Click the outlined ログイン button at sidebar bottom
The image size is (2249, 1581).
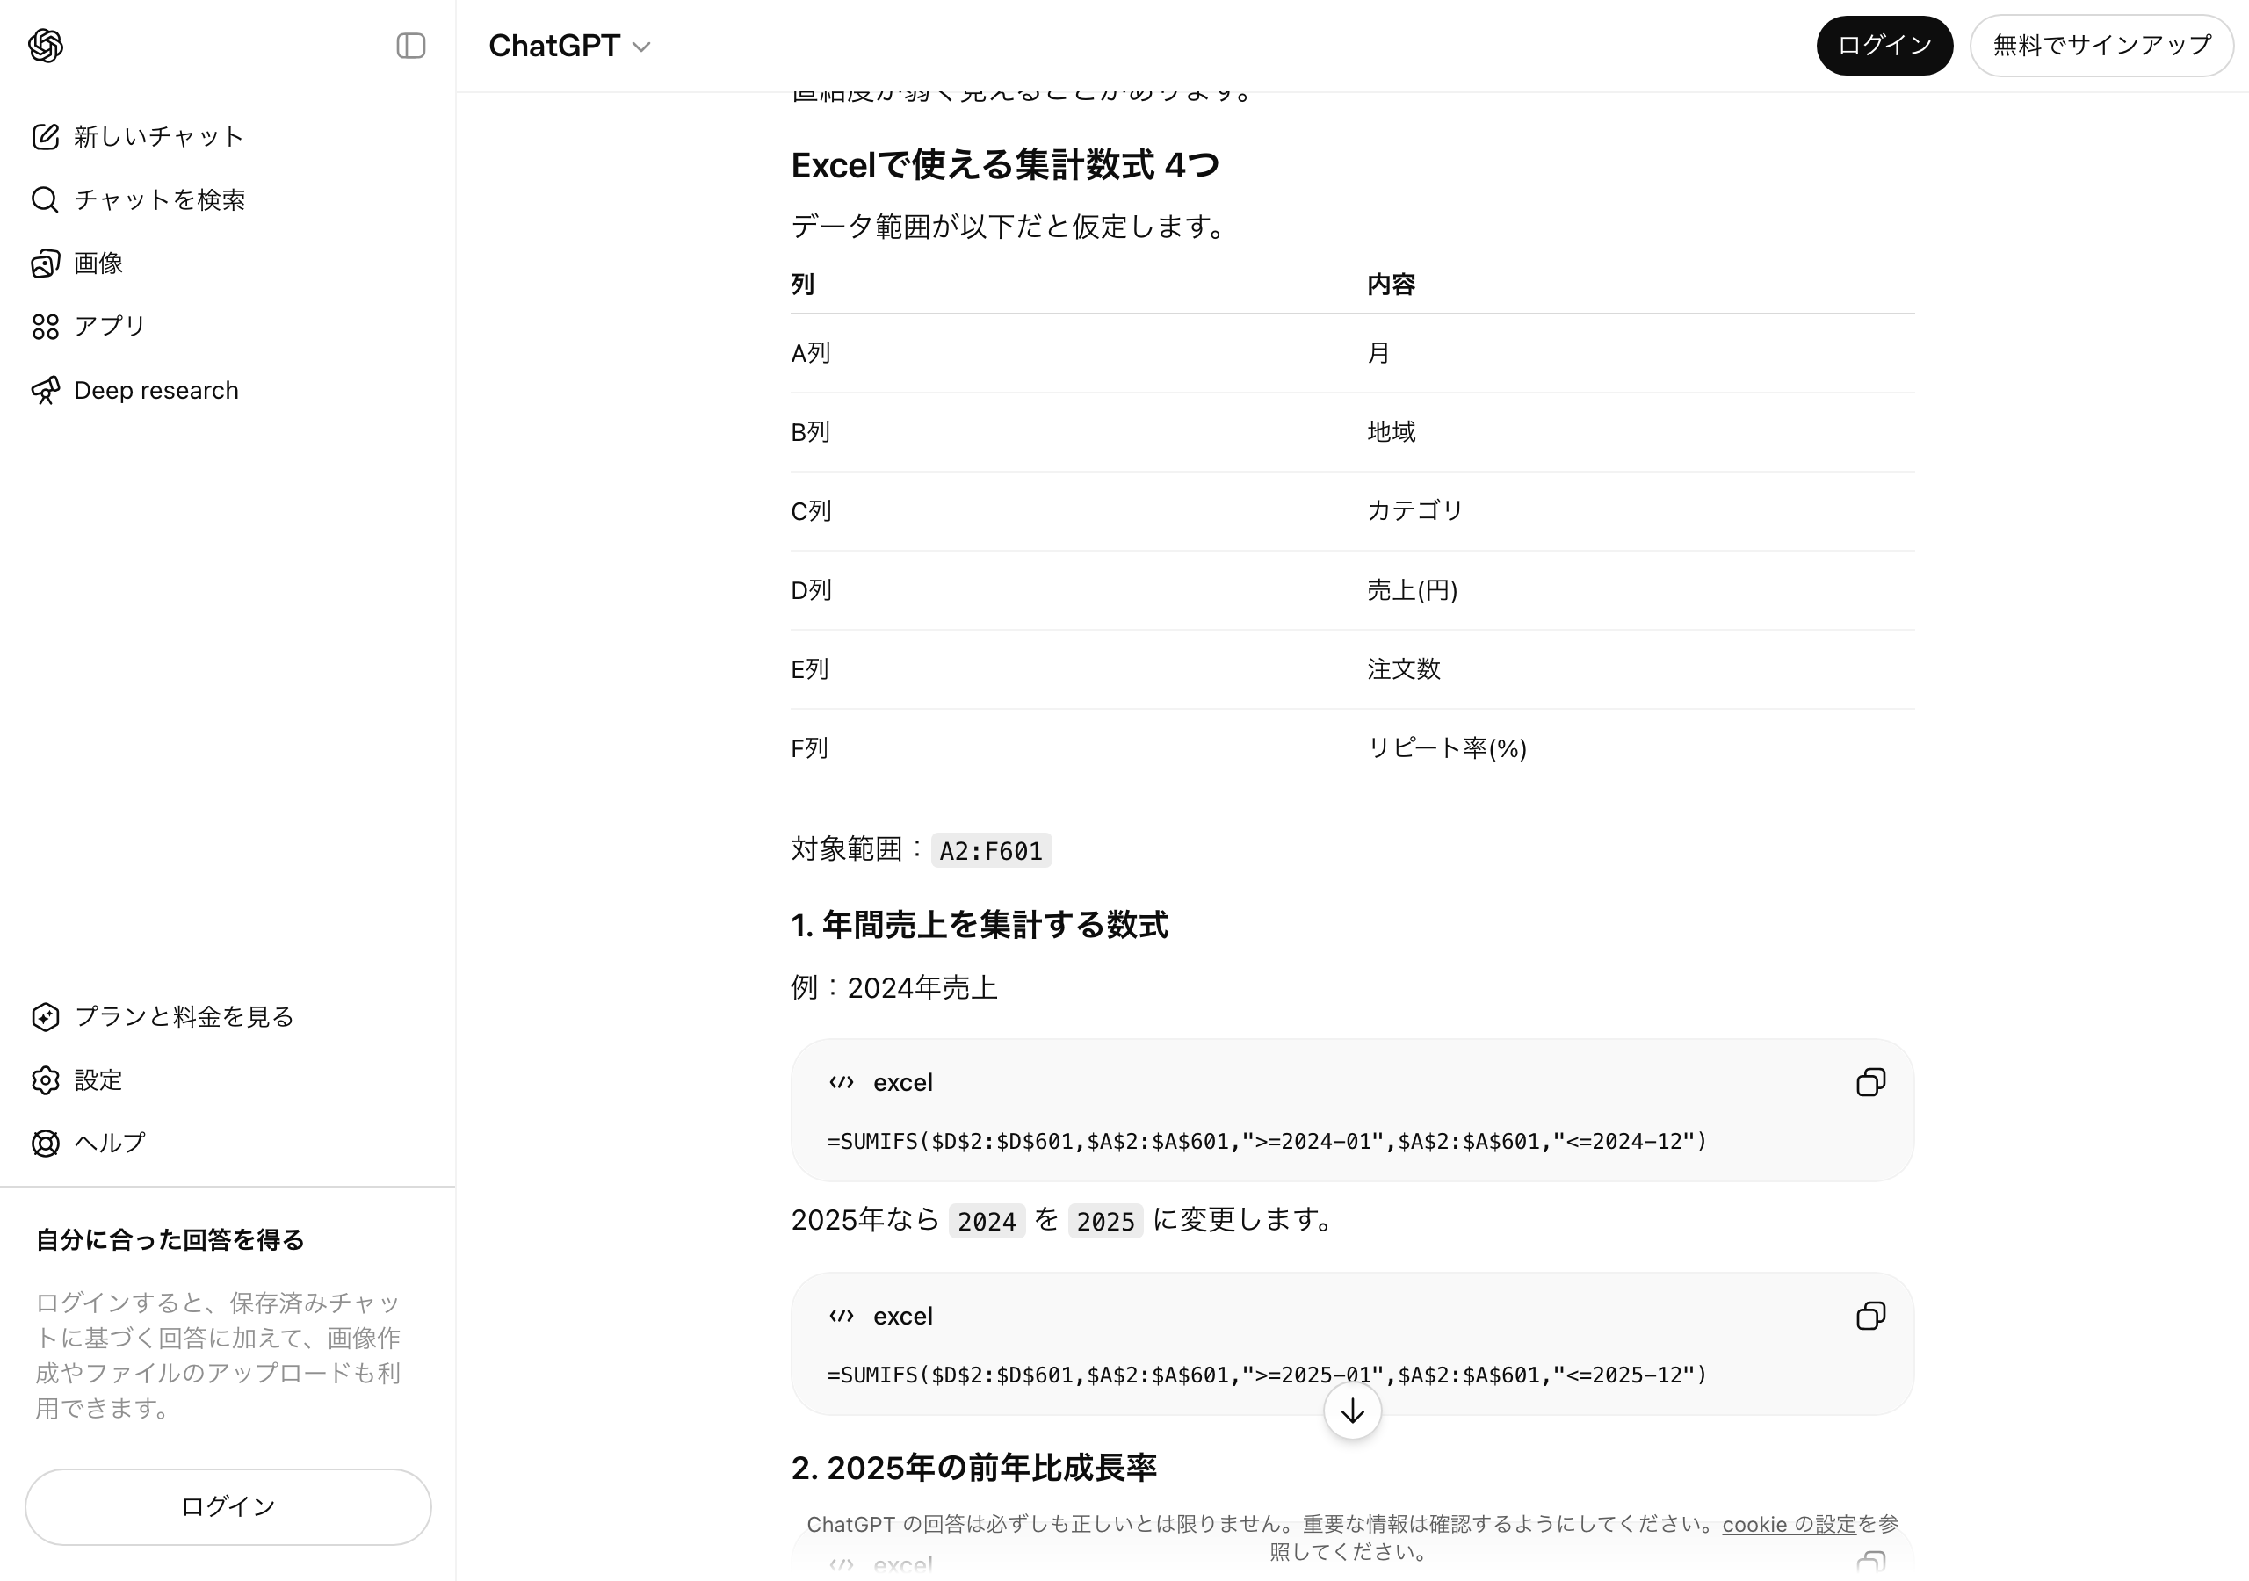228,1506
